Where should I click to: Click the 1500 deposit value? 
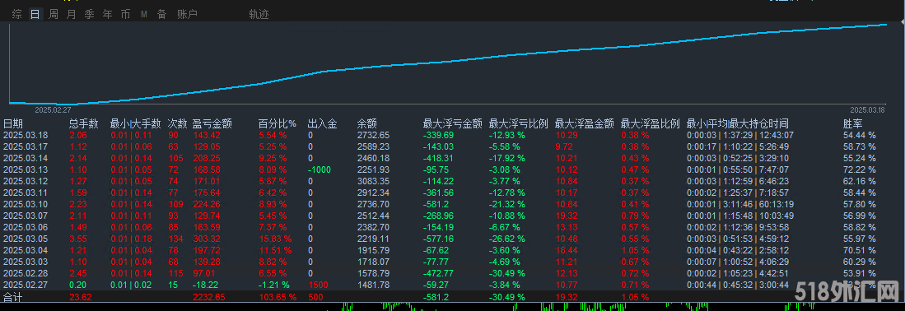point(317,285)
